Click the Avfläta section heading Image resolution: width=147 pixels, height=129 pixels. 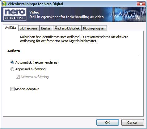14,51
